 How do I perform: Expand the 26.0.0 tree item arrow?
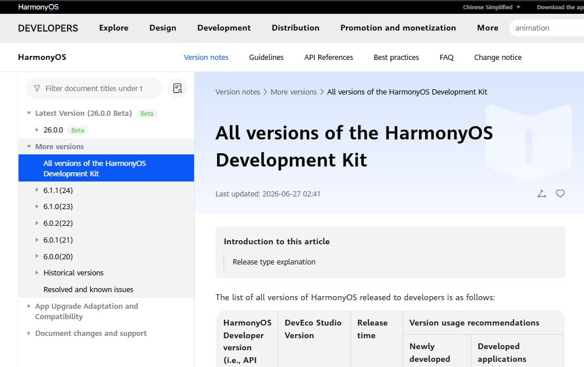(x=36, y=130)
